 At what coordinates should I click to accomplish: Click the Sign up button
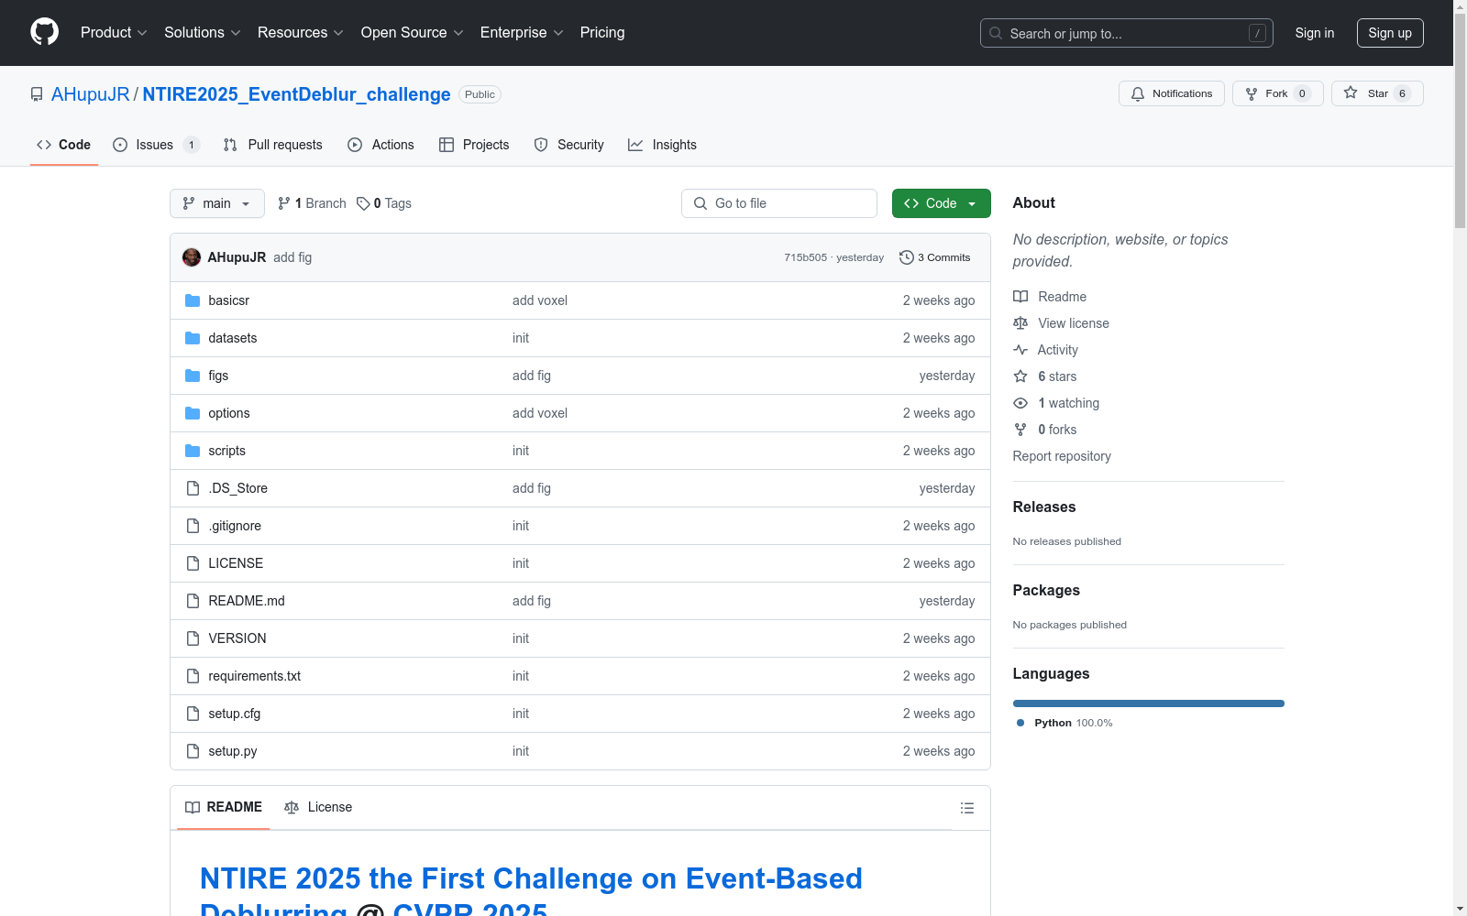pyautogui.click(x=1390, y=33)
